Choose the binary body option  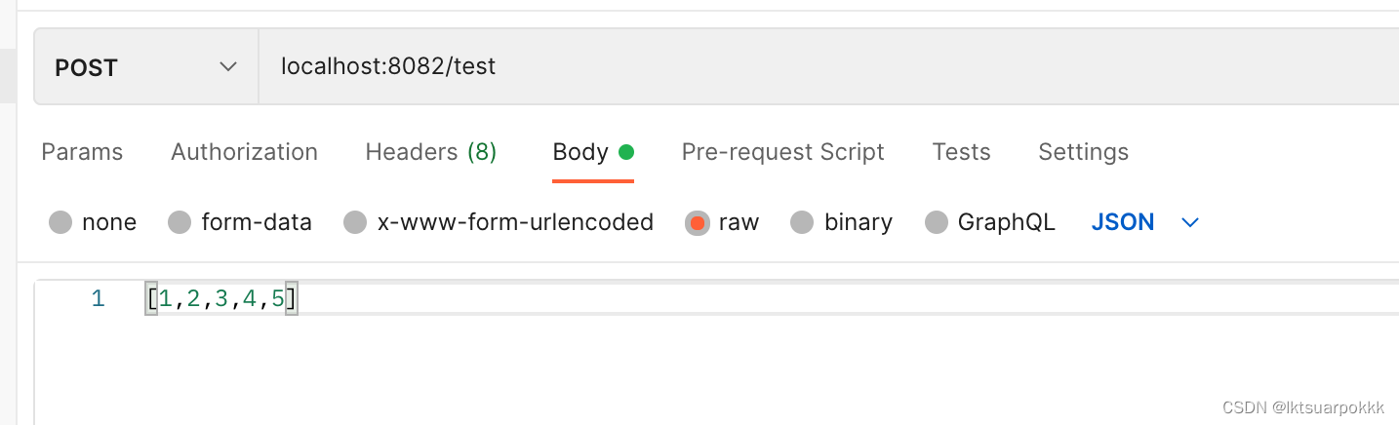point(802,223)
